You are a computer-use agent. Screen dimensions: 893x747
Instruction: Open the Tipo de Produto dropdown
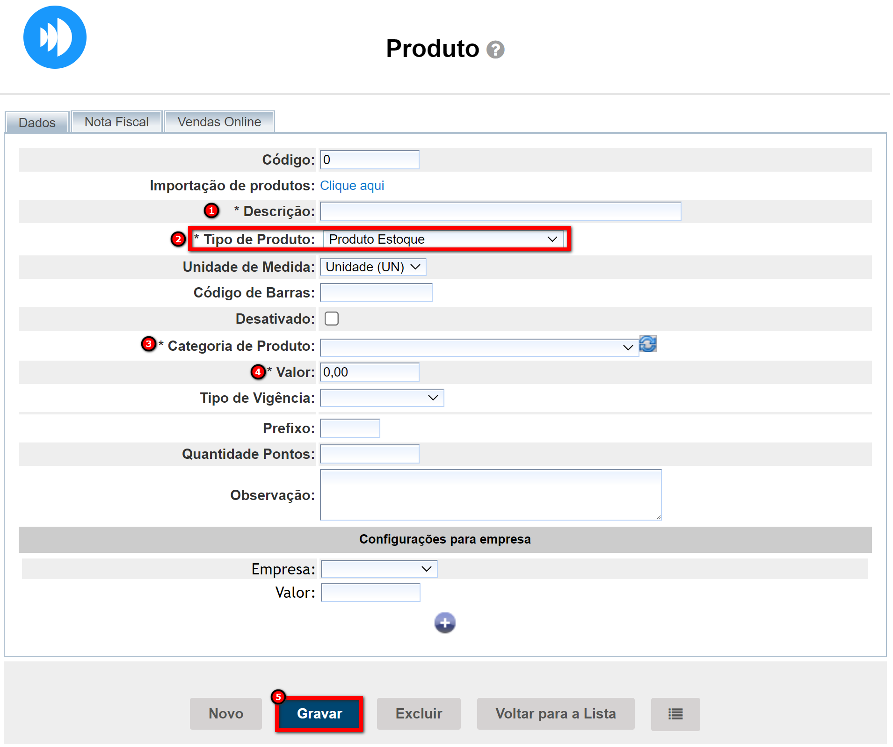pyautogui.click(x=443, y=239)
